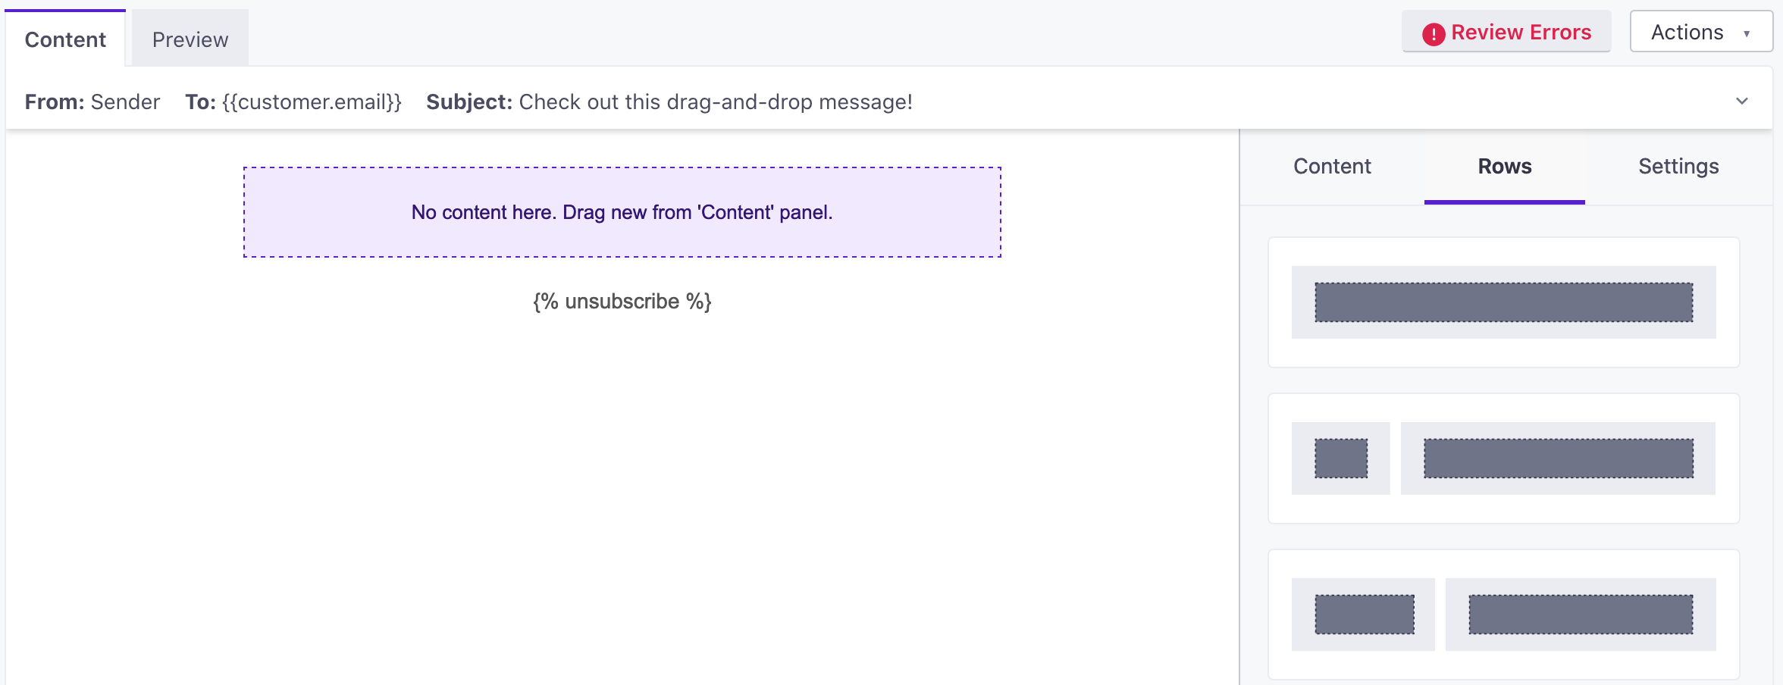Viewport: 1783px width, 685px height.
Task: Click the Review Errors button
Action: (1506, 32)
